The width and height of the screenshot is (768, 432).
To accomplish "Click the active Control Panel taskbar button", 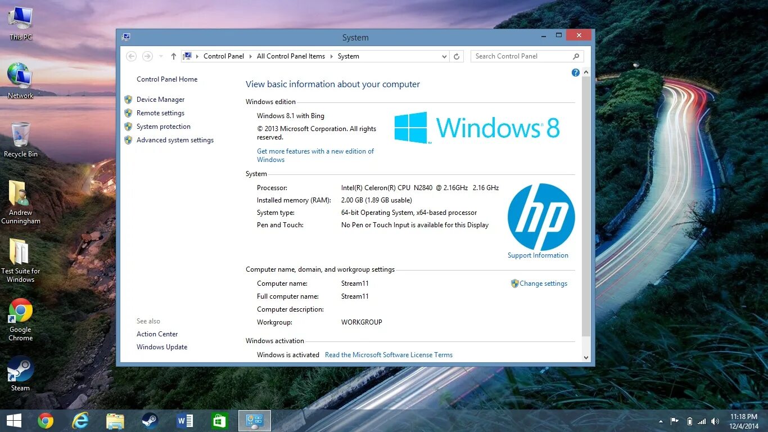I will pos(255,421).
